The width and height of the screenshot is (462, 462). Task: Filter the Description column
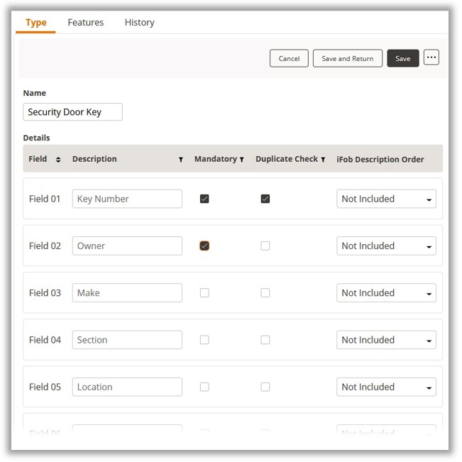180,160
